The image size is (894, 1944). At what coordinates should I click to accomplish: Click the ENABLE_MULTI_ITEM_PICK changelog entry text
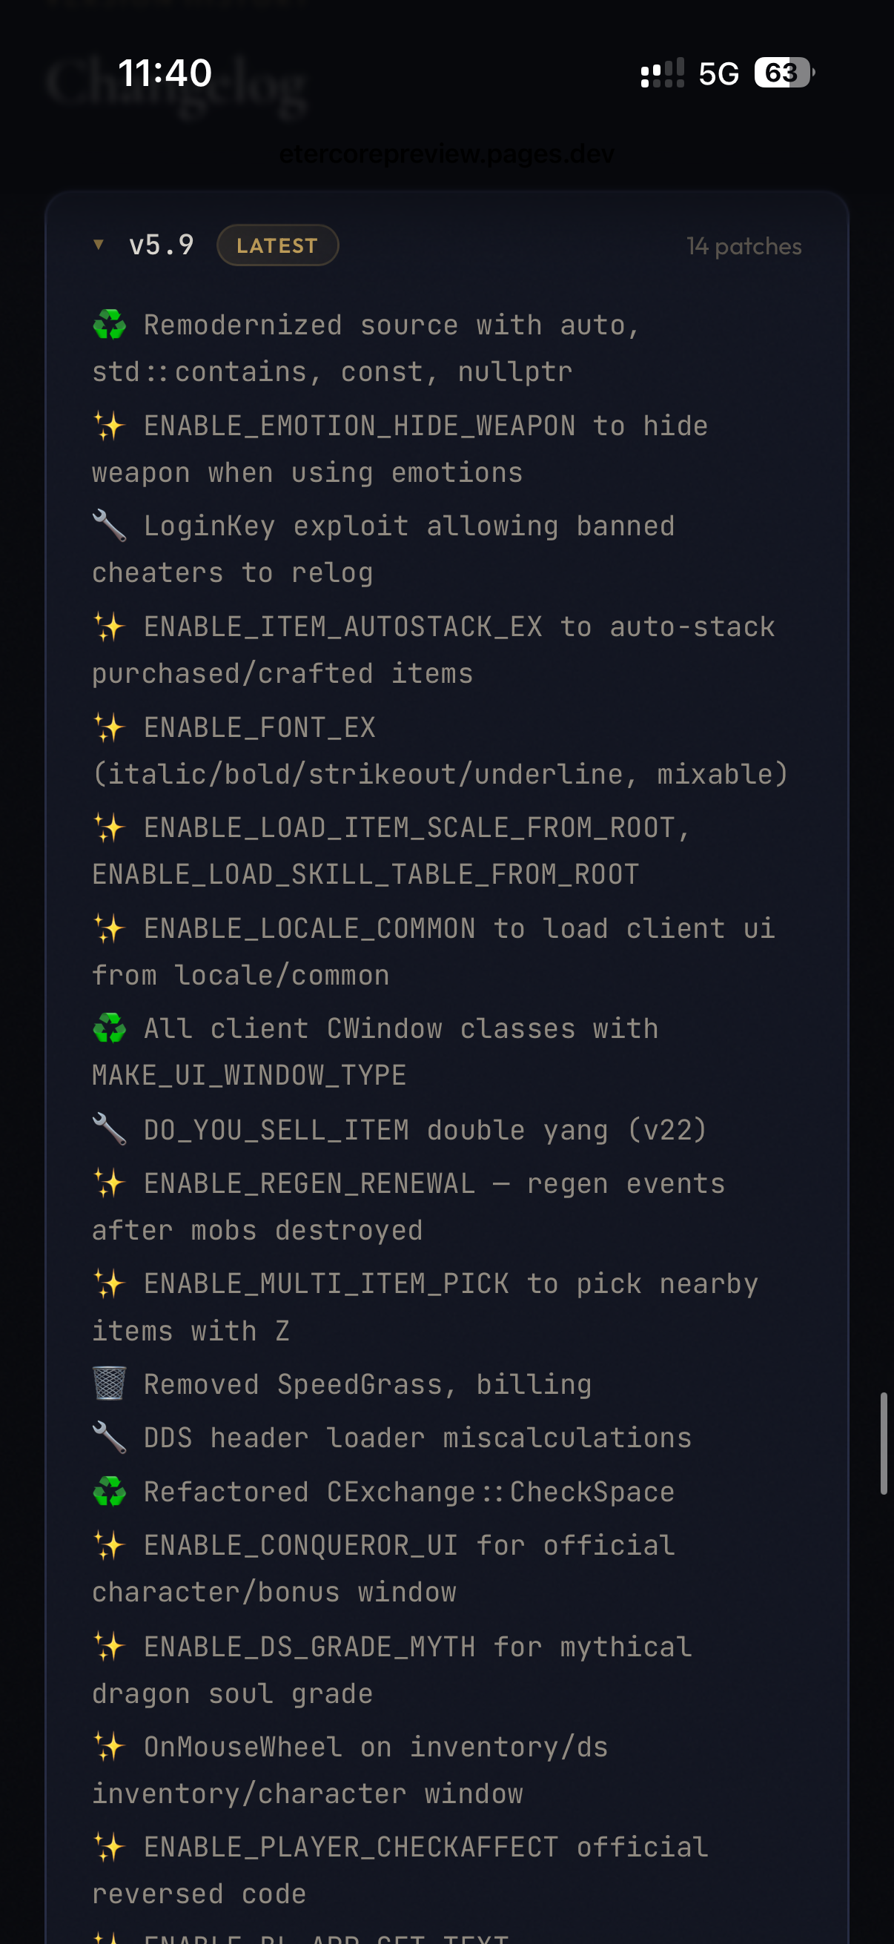pos(425,1306)
